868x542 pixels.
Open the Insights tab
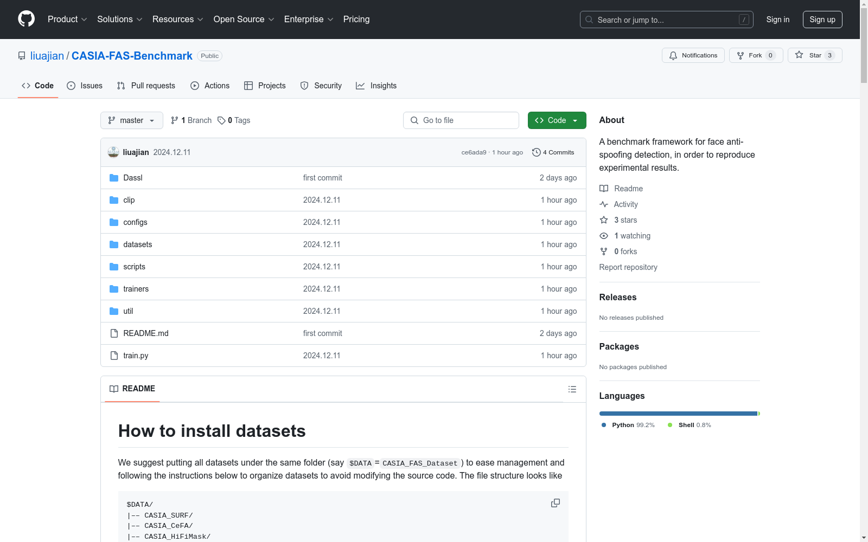coord(376,86)
